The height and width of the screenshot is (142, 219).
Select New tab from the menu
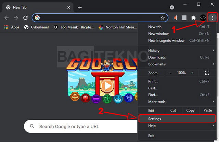[177, 27]
